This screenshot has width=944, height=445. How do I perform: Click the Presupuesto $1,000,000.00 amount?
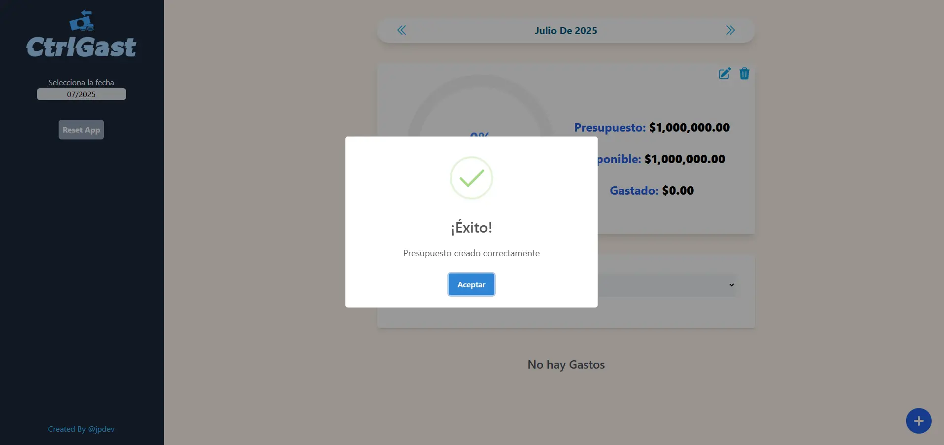[x=689, y=128]
